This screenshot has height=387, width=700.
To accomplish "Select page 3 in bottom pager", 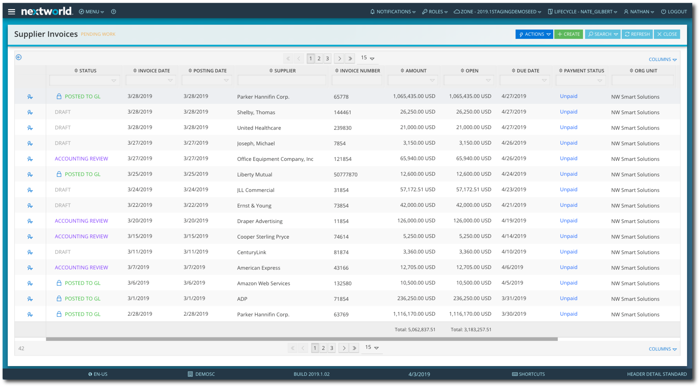I will [x=332, y=348].
